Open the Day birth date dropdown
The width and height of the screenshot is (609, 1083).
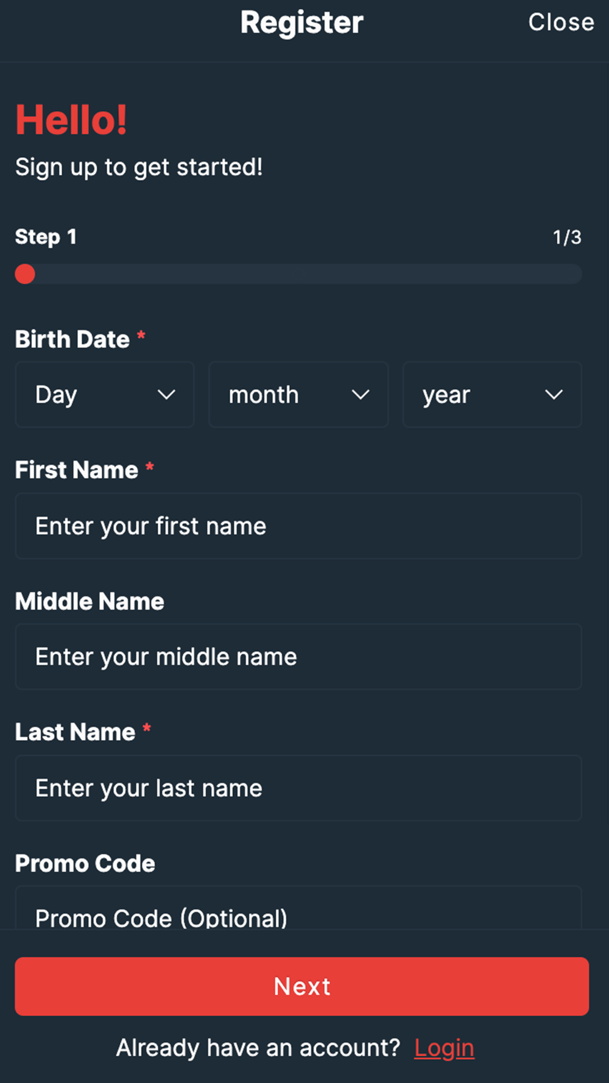click(104, 395)
